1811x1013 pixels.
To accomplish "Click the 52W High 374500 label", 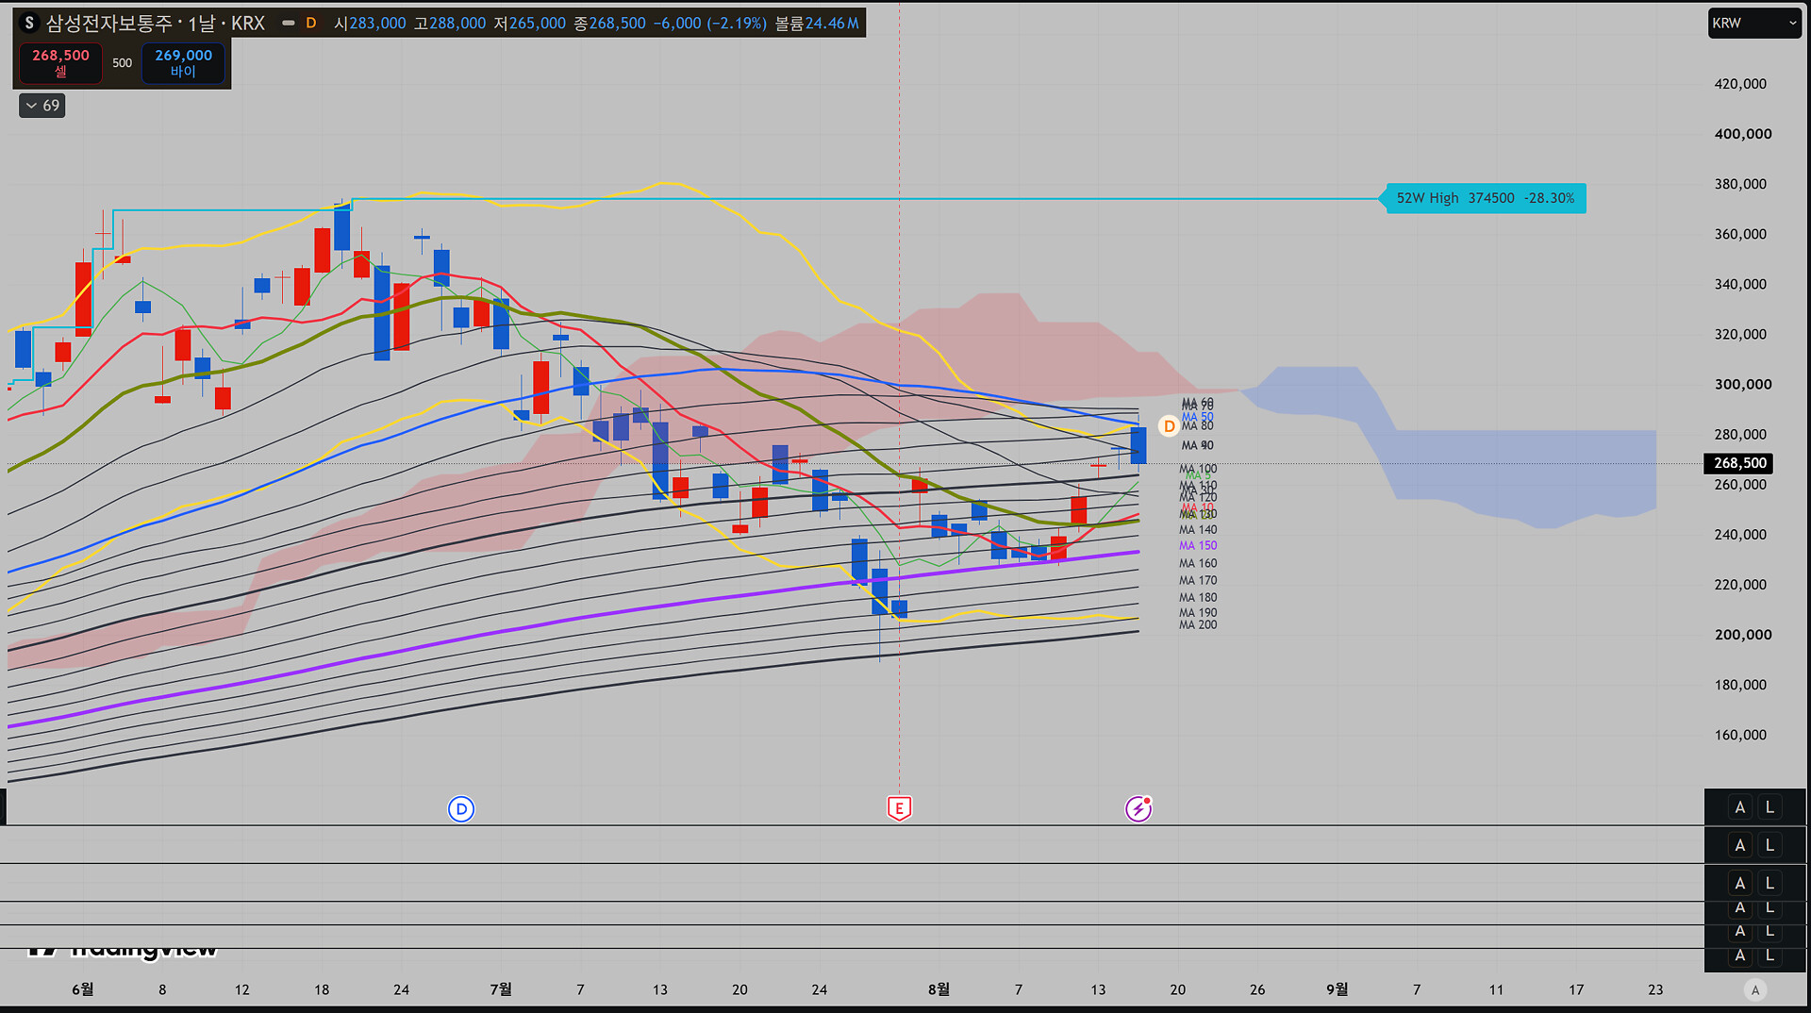I will click(1485, 198).
